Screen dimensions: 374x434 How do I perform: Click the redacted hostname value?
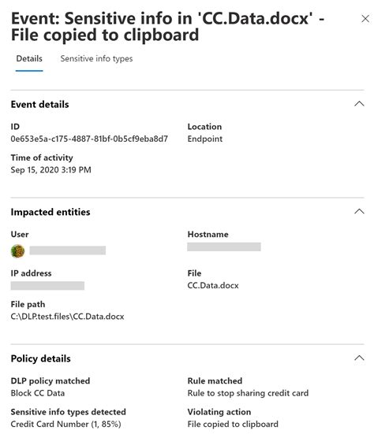click(224, 247)
